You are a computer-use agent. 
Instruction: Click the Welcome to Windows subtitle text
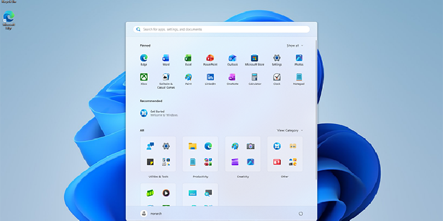point(164,115)
